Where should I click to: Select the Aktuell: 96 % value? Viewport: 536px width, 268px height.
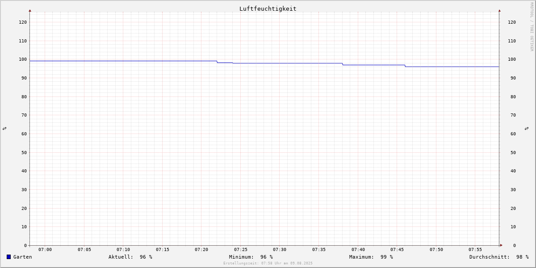(x=130, y=257)
